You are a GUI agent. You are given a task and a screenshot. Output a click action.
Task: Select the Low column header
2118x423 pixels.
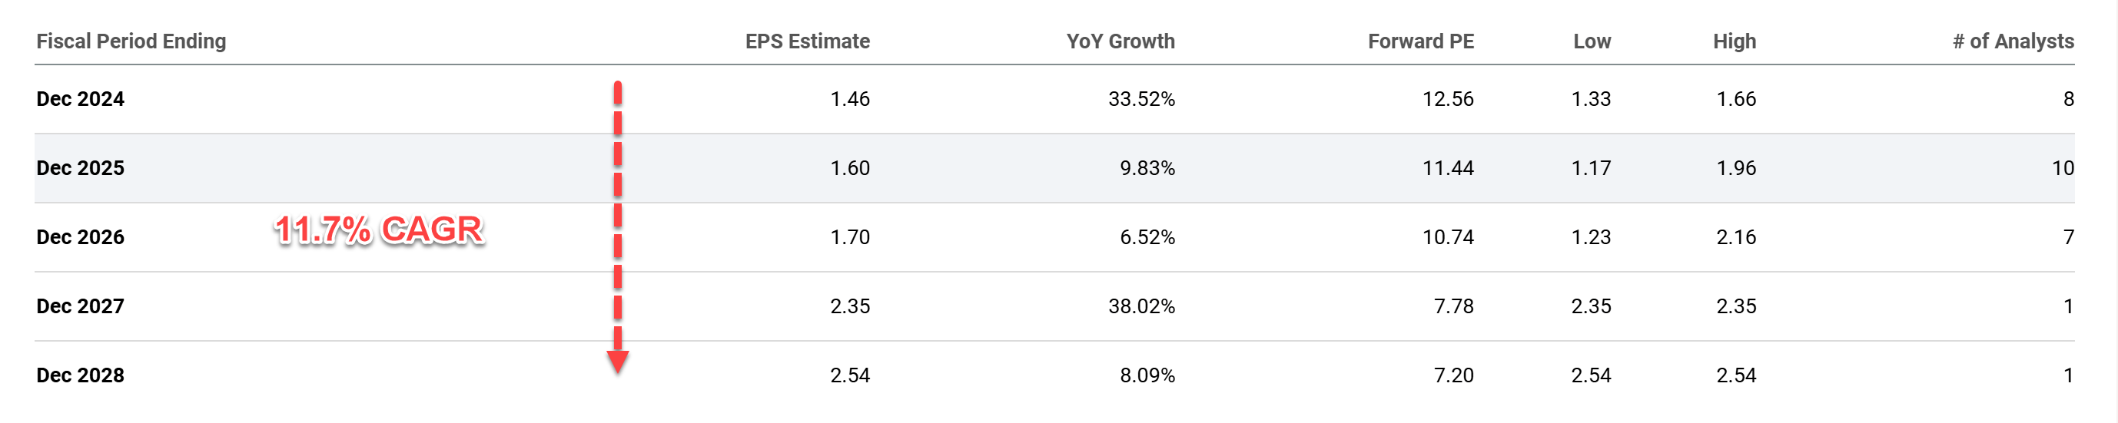pos(1591,41)
